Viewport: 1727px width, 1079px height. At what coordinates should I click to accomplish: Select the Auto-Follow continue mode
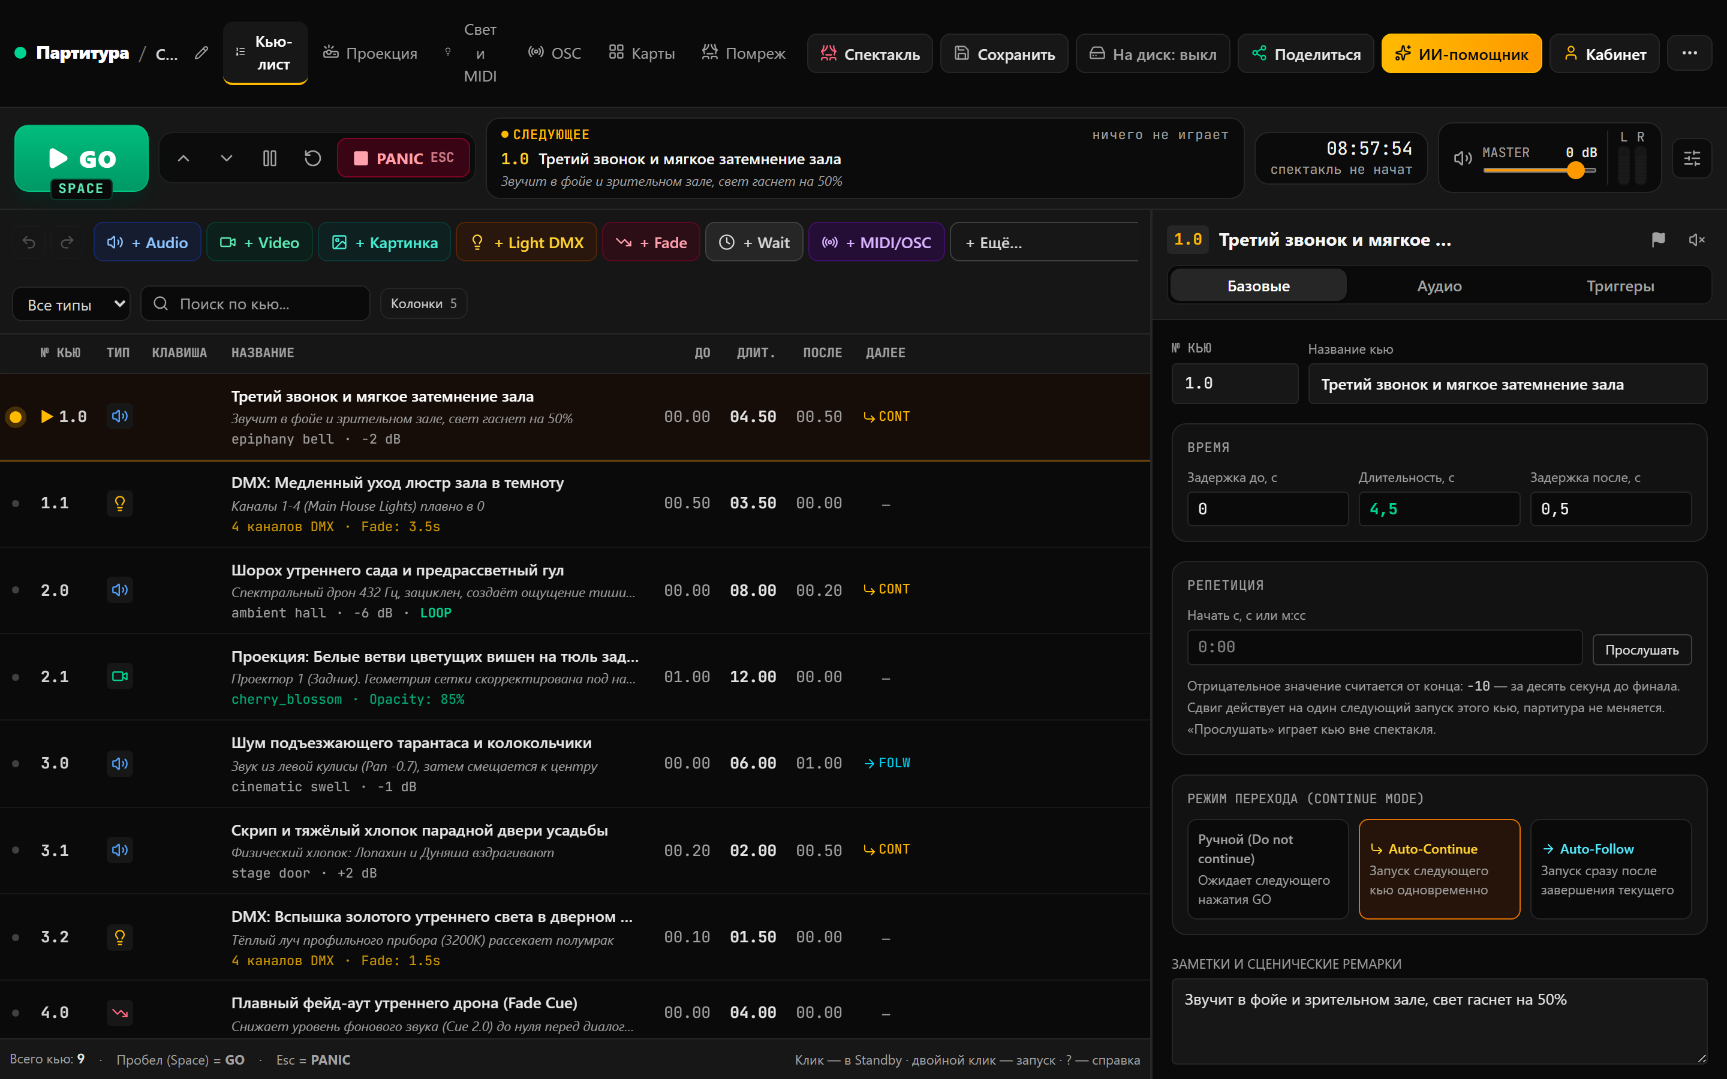1611,869
